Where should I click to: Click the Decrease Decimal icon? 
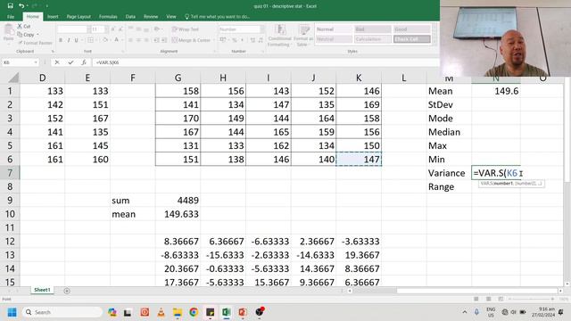(x=261, y=40)
